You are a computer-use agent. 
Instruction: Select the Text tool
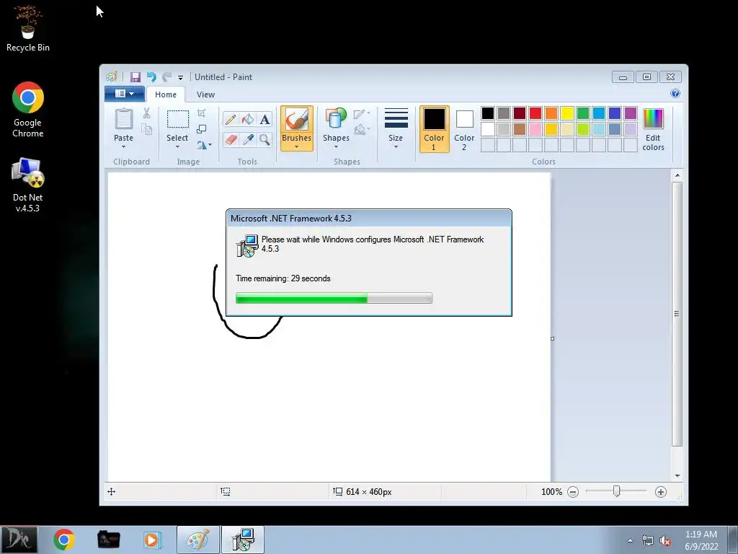(265, 119)
